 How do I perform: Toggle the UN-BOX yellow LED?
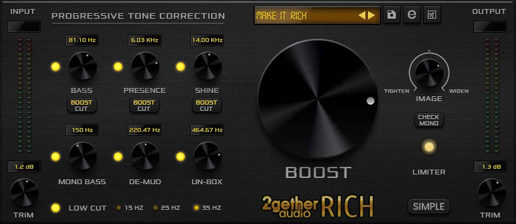(x=180, y=157)
